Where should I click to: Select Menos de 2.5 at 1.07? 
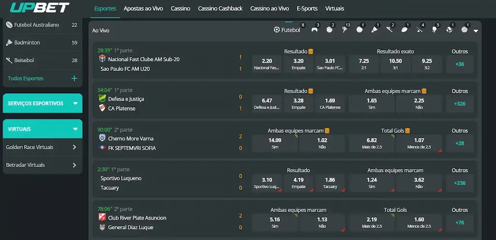coord(419,143)
